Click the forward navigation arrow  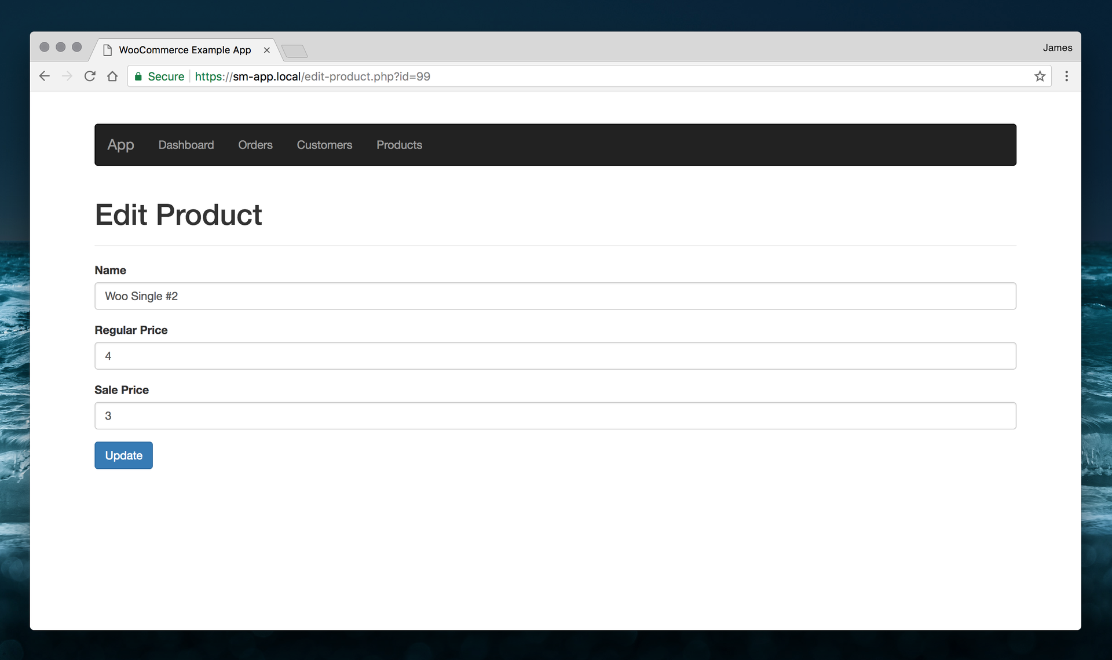[x=67, y=76]
